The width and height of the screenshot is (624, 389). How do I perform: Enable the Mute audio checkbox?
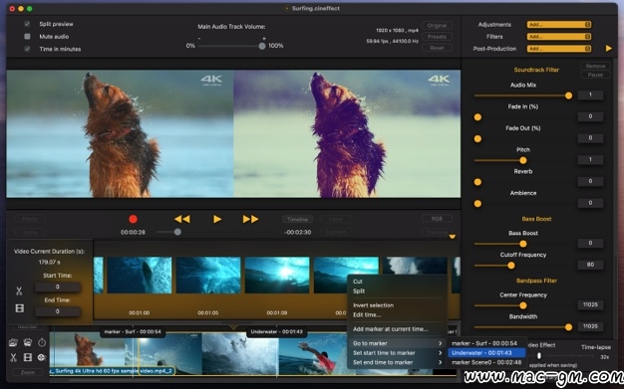click(x=27, y=36)
